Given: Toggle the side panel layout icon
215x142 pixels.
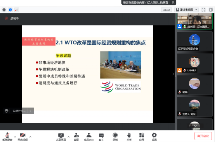Looking at the screenshot, I should (211, 10).
